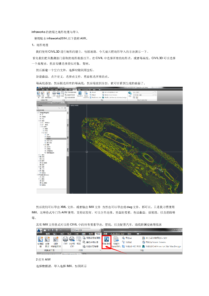Image resolution: width=209 pixels, height=296 pixels.
Task: Click 查看详细信息 in enlarged ribbon
Action: click(91, 242)
